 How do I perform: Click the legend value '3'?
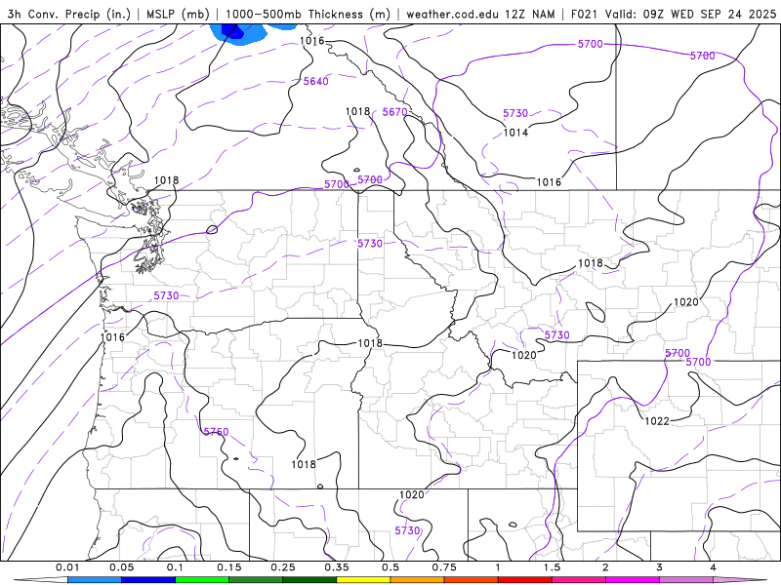[659, 567]
